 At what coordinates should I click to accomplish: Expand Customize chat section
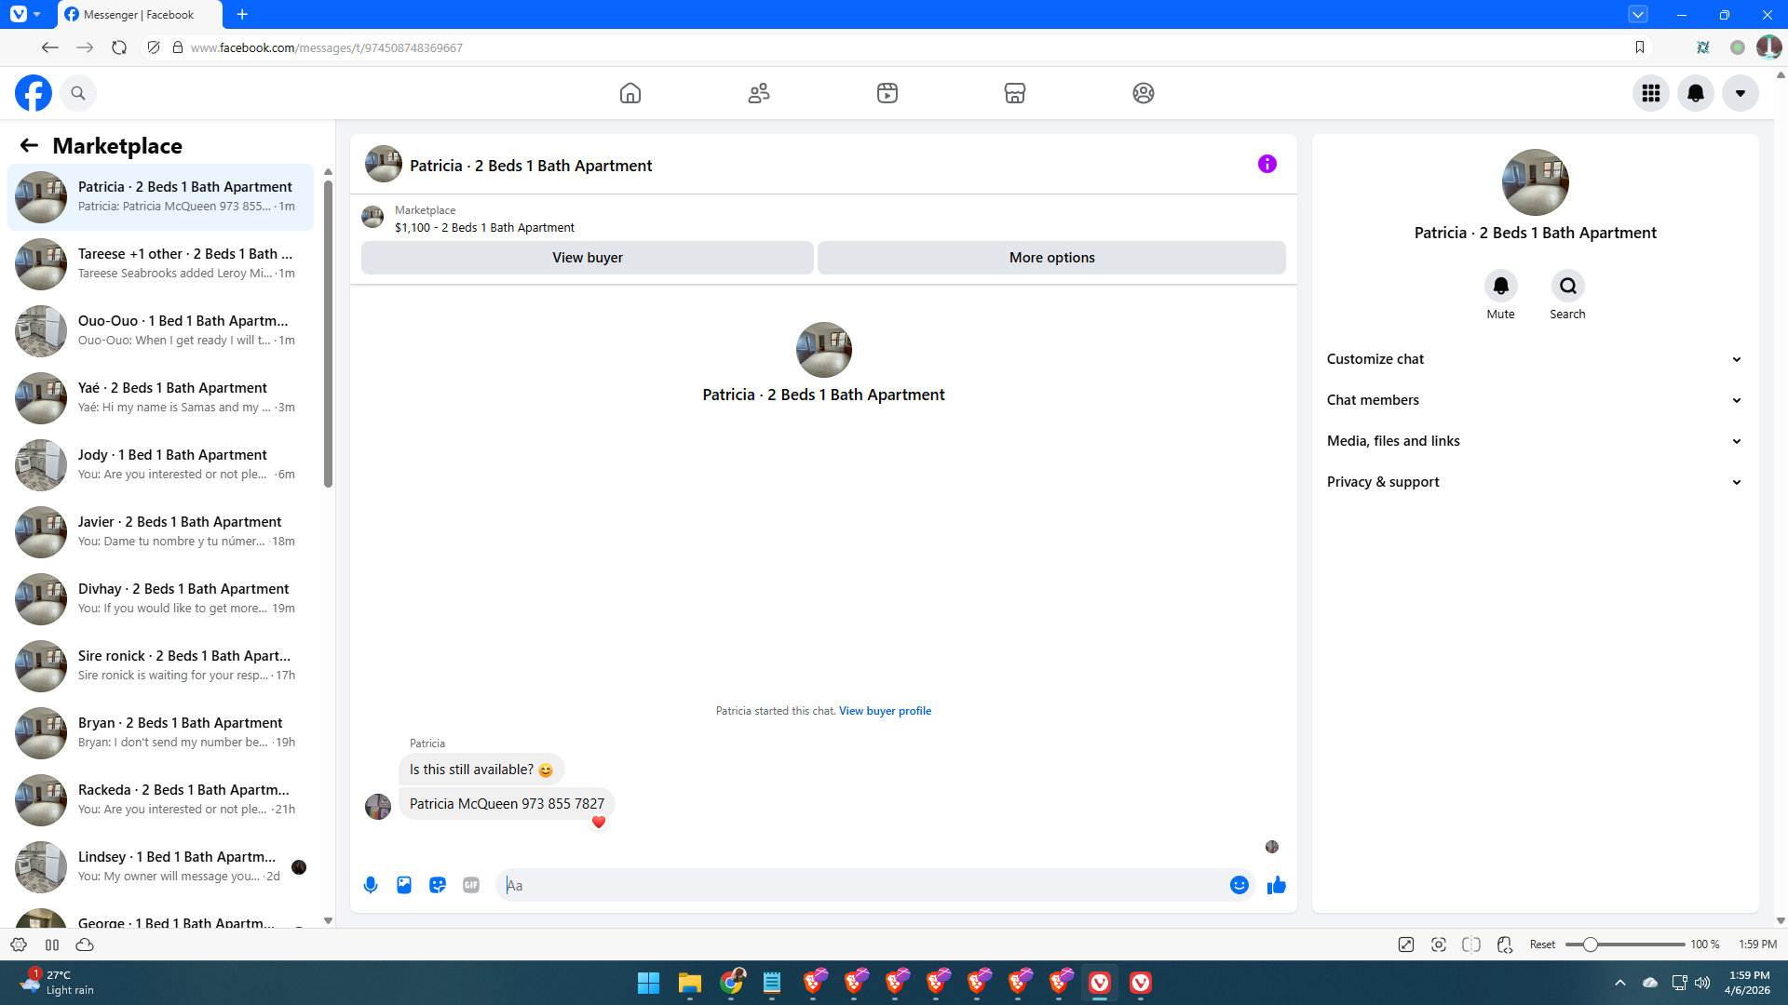click(x=1535, y=359)
